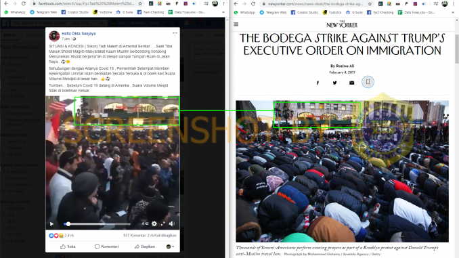Open Hafiz Okta Sanjaya's profile name link
The image size is (459, 258).
79,33
